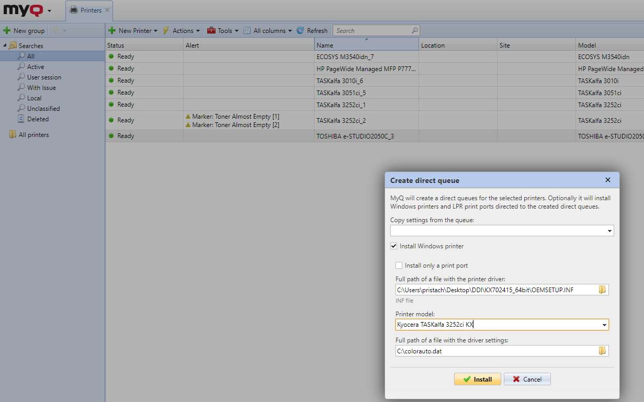Click the lightning Actions icon
The height and width of the screenshot is (402, 644).
166,31
